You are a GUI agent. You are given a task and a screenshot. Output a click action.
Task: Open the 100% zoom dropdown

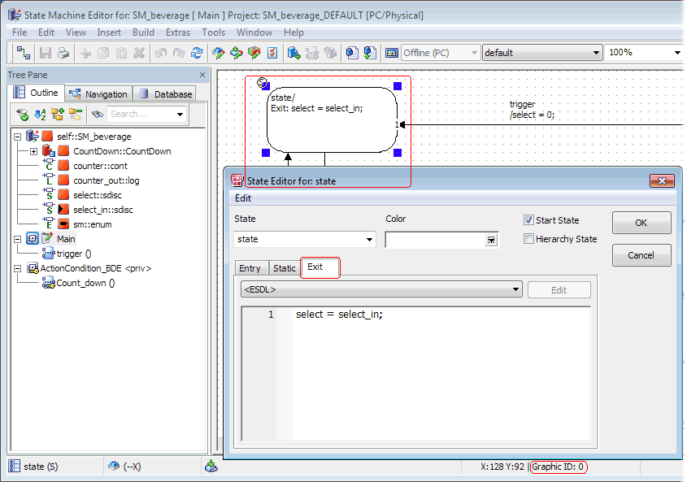tap(677, 53)
